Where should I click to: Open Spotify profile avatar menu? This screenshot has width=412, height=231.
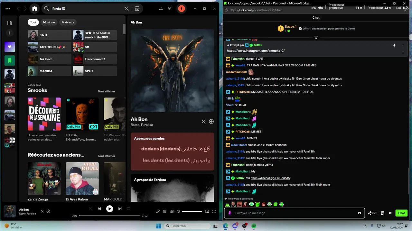(x=182, y=9)
